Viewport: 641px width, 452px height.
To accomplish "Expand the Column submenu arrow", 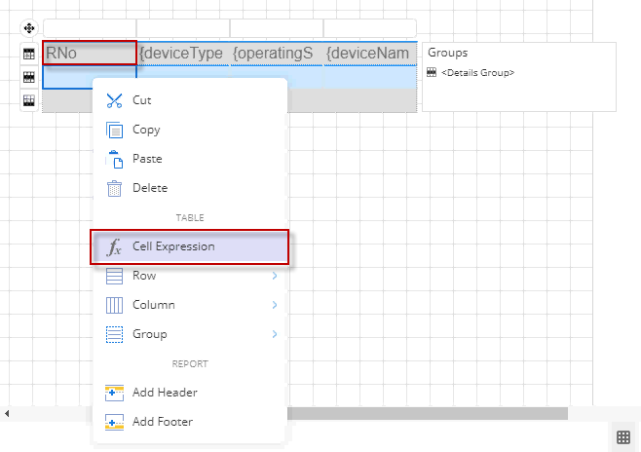I will 275,305.
